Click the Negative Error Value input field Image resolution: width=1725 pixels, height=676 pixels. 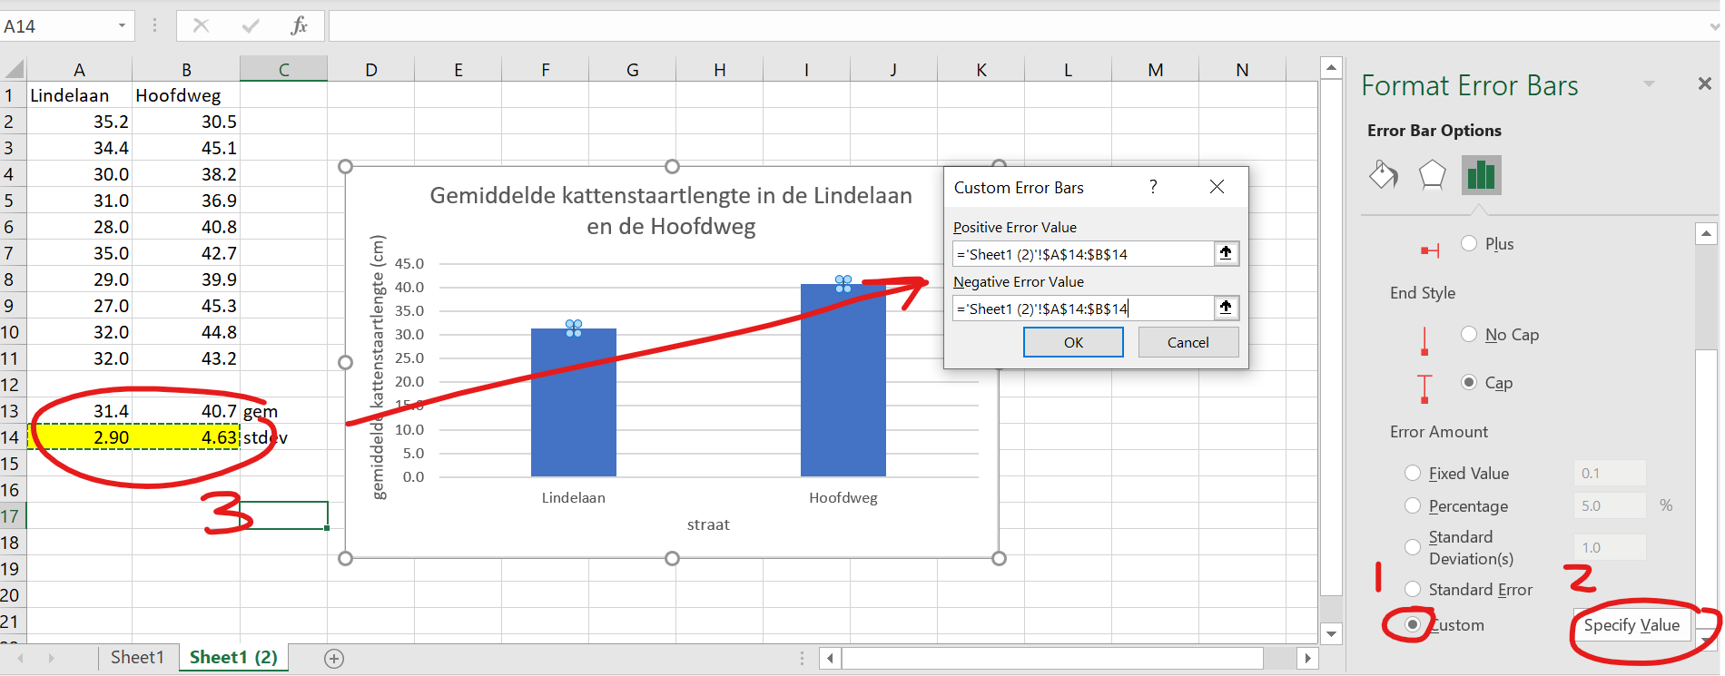coord(1082,309)
